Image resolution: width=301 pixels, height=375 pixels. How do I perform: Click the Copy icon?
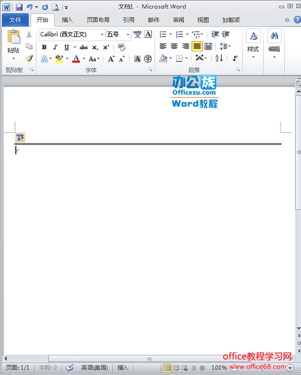click(x=29, y=46)
